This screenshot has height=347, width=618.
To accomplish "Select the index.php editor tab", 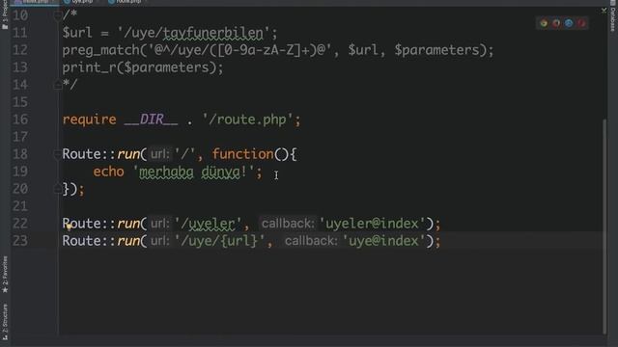I will 35,2.
